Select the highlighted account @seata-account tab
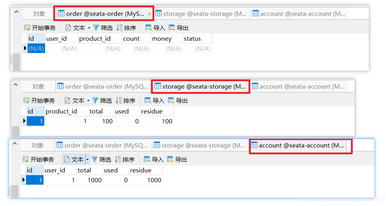Screen dimensions: 389x206 click(x=300, y=145)
